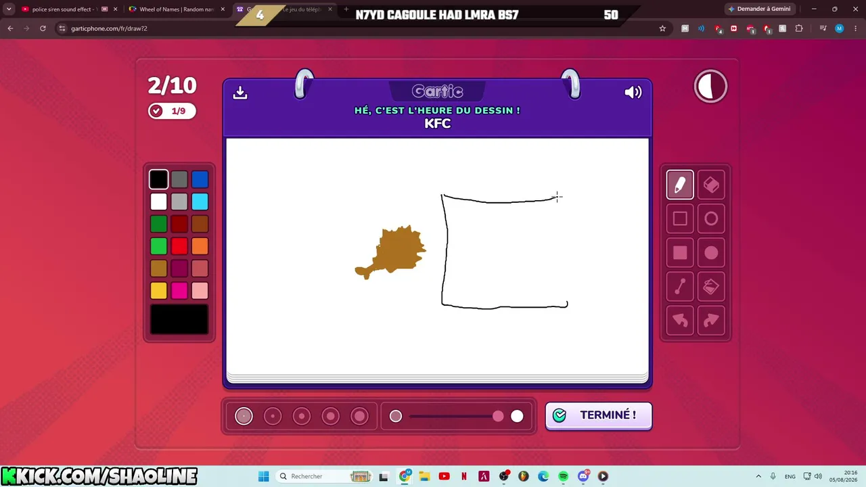Open the tab search dropdown arrow

(9, 9)
